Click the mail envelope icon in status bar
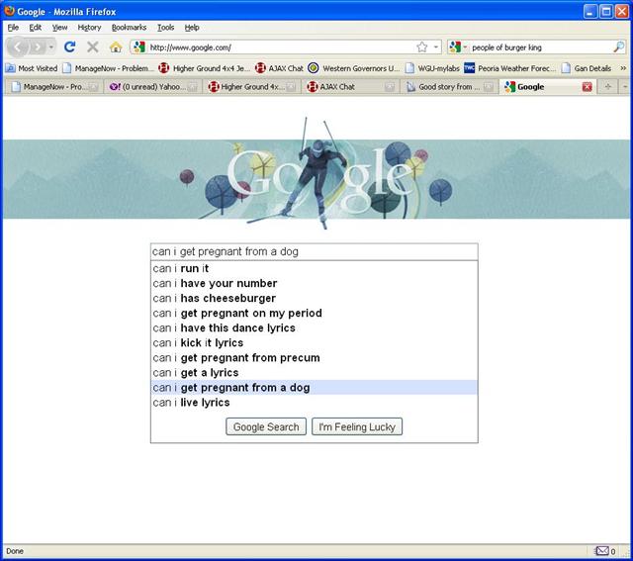 tap(601, 551)
